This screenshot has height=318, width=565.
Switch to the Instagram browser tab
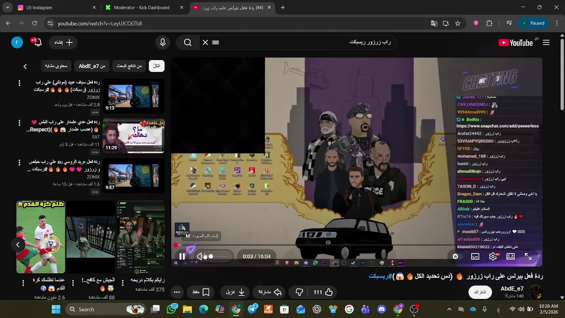pyautogui.click(x=57, y=8)
